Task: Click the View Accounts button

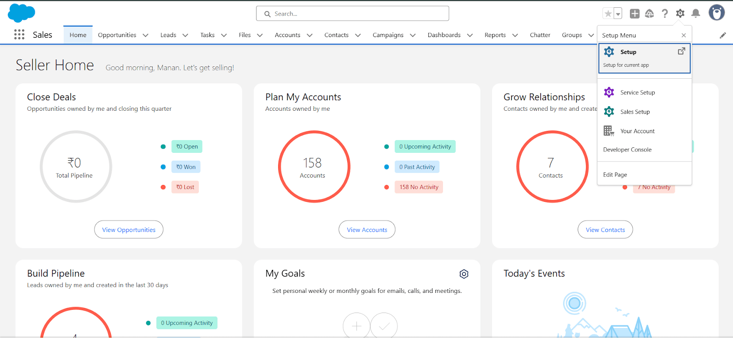Action: pyautogui.click(x=367, y=230)
